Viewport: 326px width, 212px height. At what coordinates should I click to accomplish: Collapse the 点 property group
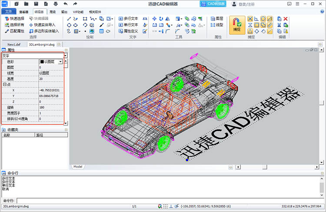5,84
